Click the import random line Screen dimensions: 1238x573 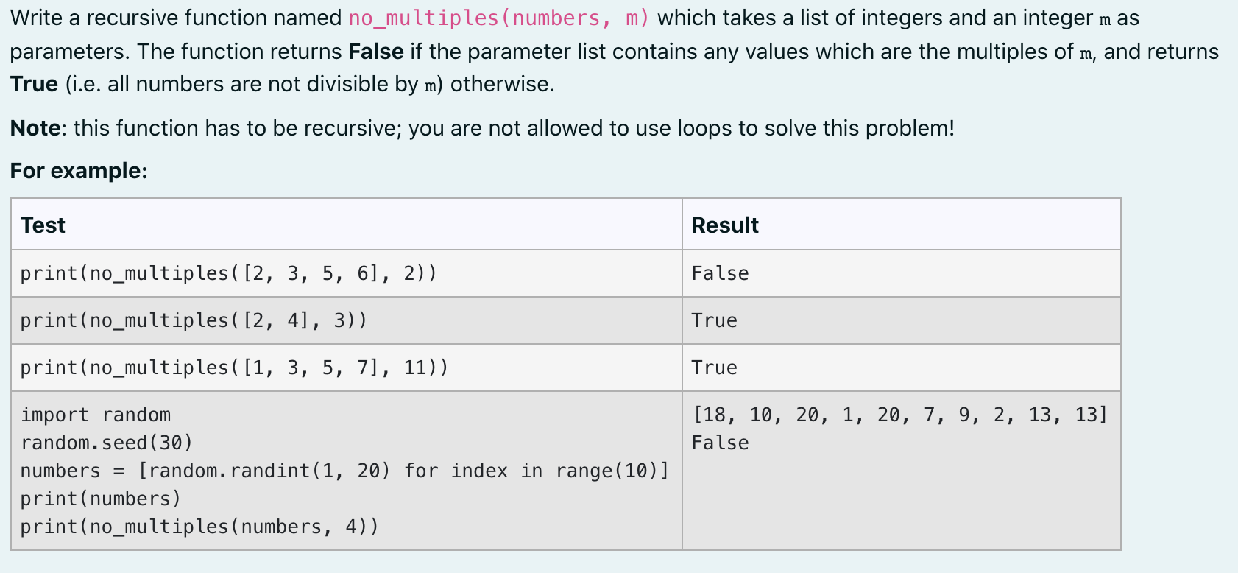(96, 415)
